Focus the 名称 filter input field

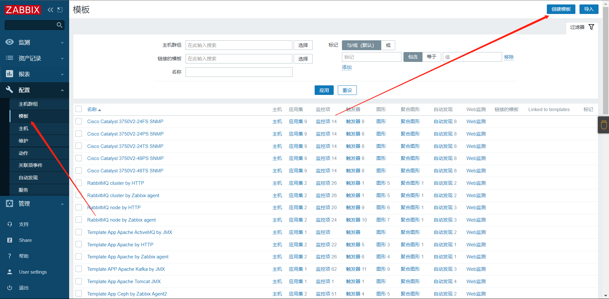[x=239, y=72]
